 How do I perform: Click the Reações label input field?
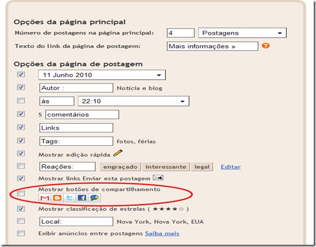(x=68, y=167)
